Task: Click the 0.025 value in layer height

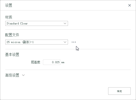Action: pyautogui.click(x=56, y=62)
